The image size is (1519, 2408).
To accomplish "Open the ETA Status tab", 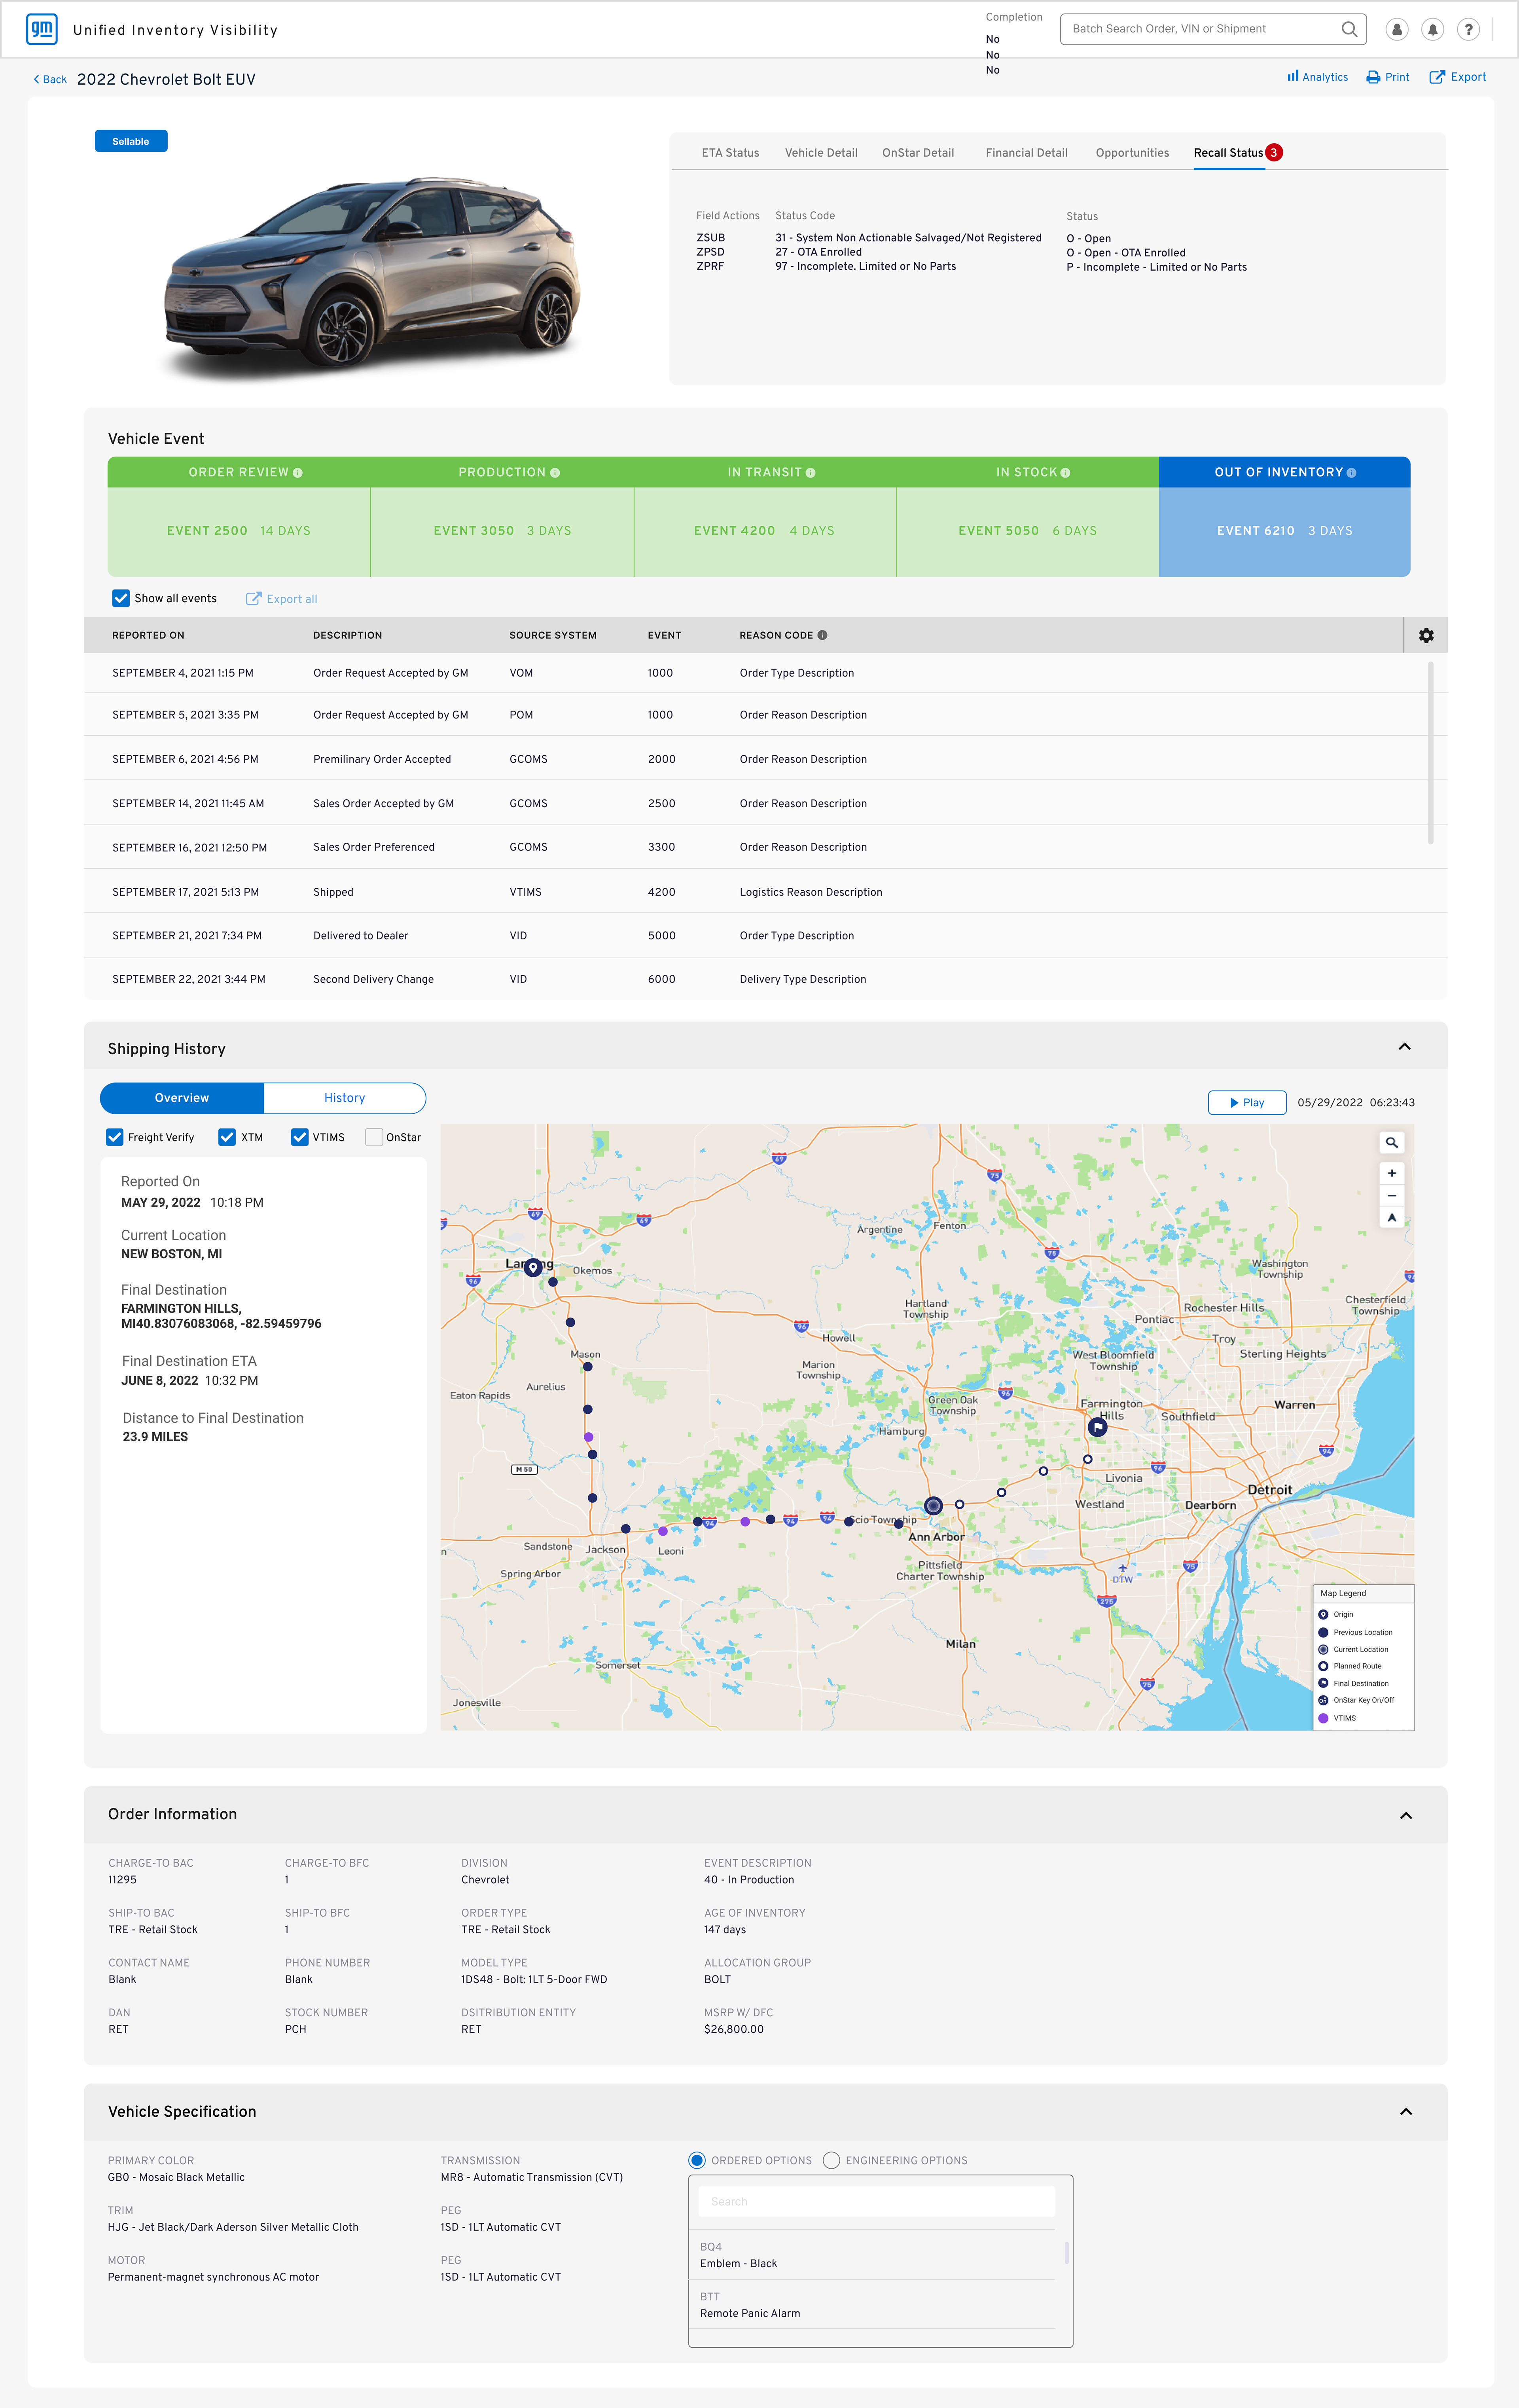I will tap(730, 153).
